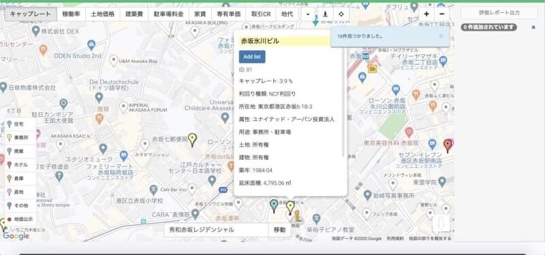545x255 pixels.
Task: Open the 専有単価 tab
Action: click(x=228, y=14)
